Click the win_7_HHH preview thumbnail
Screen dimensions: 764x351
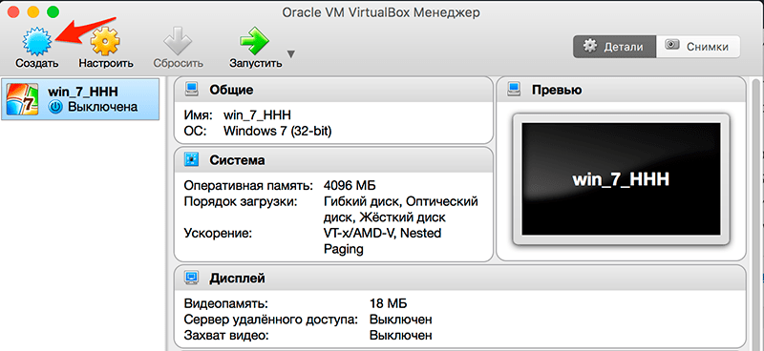[621, 179]
